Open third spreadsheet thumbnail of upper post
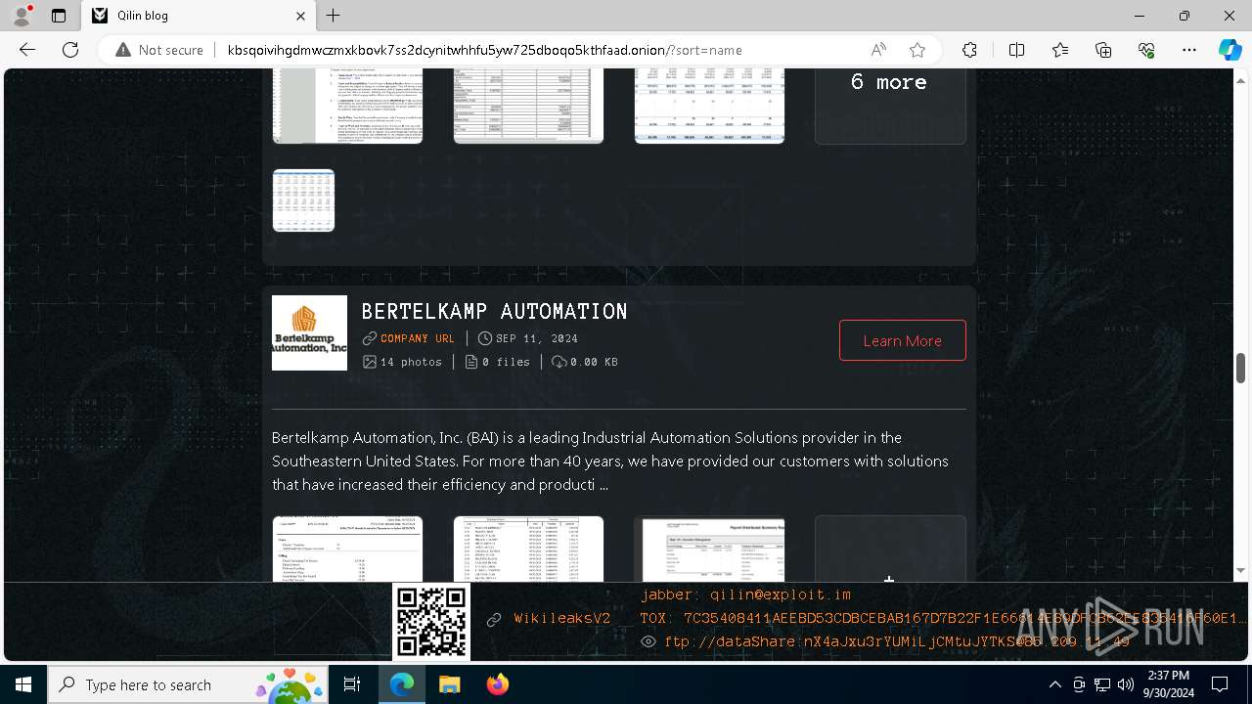 coord(709,106)
